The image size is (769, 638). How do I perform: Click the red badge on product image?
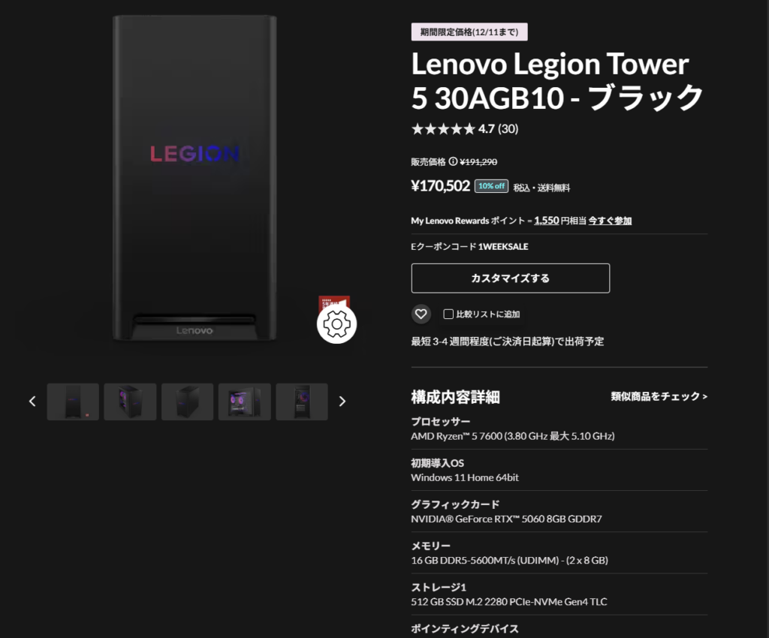[x=334, y=301]
